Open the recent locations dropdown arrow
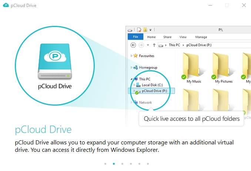This screenshot has height=171, width=251. (x=148, y=45)
